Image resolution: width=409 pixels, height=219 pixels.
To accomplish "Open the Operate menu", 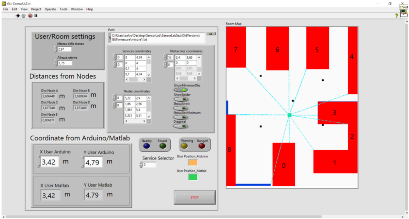I will (x=50, y=9).
